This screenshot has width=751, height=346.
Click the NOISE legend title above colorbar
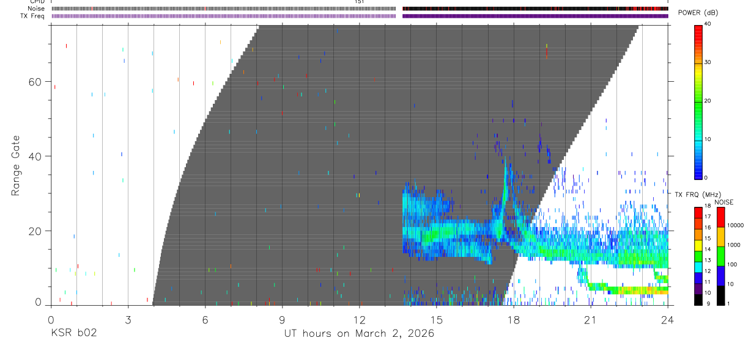point(723,202)
